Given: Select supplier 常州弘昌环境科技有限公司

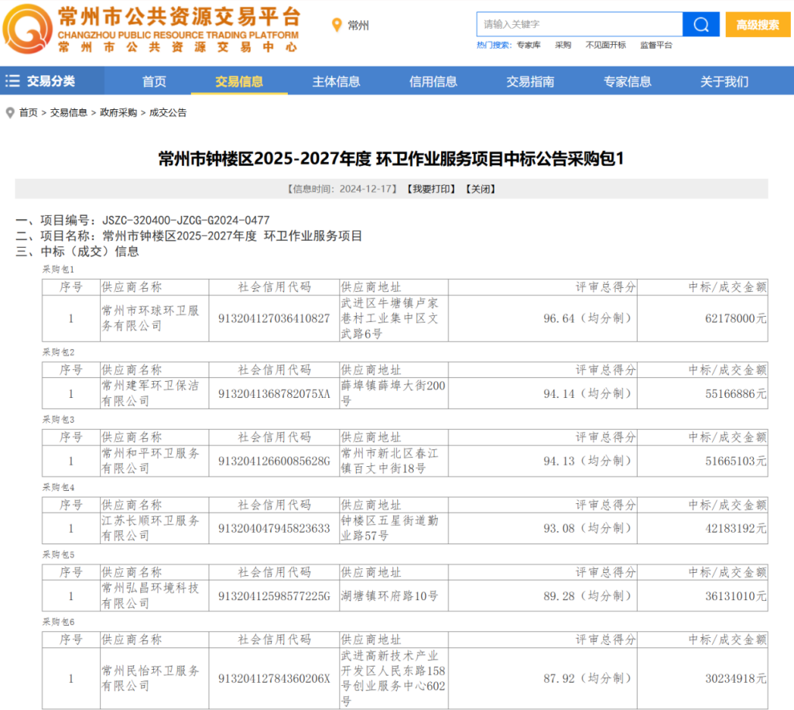Looking at the screenshot, I should coord(150,595).
